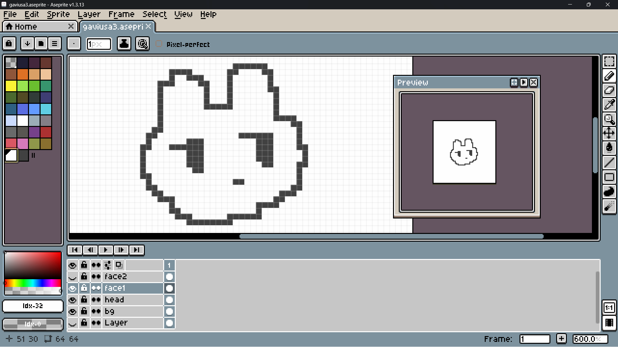Select the Rectangle shape tool
Image resolution: width=618 pixels, height=347 pixels.
coord(609,177)
